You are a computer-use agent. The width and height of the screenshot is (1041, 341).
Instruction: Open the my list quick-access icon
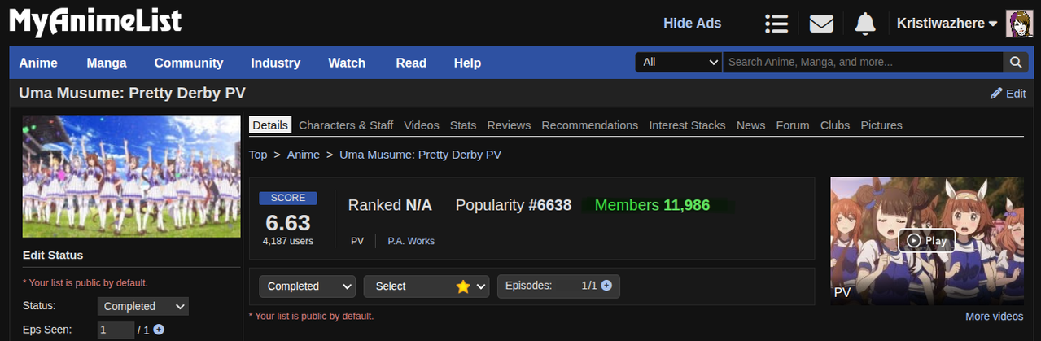coord(776,24)
